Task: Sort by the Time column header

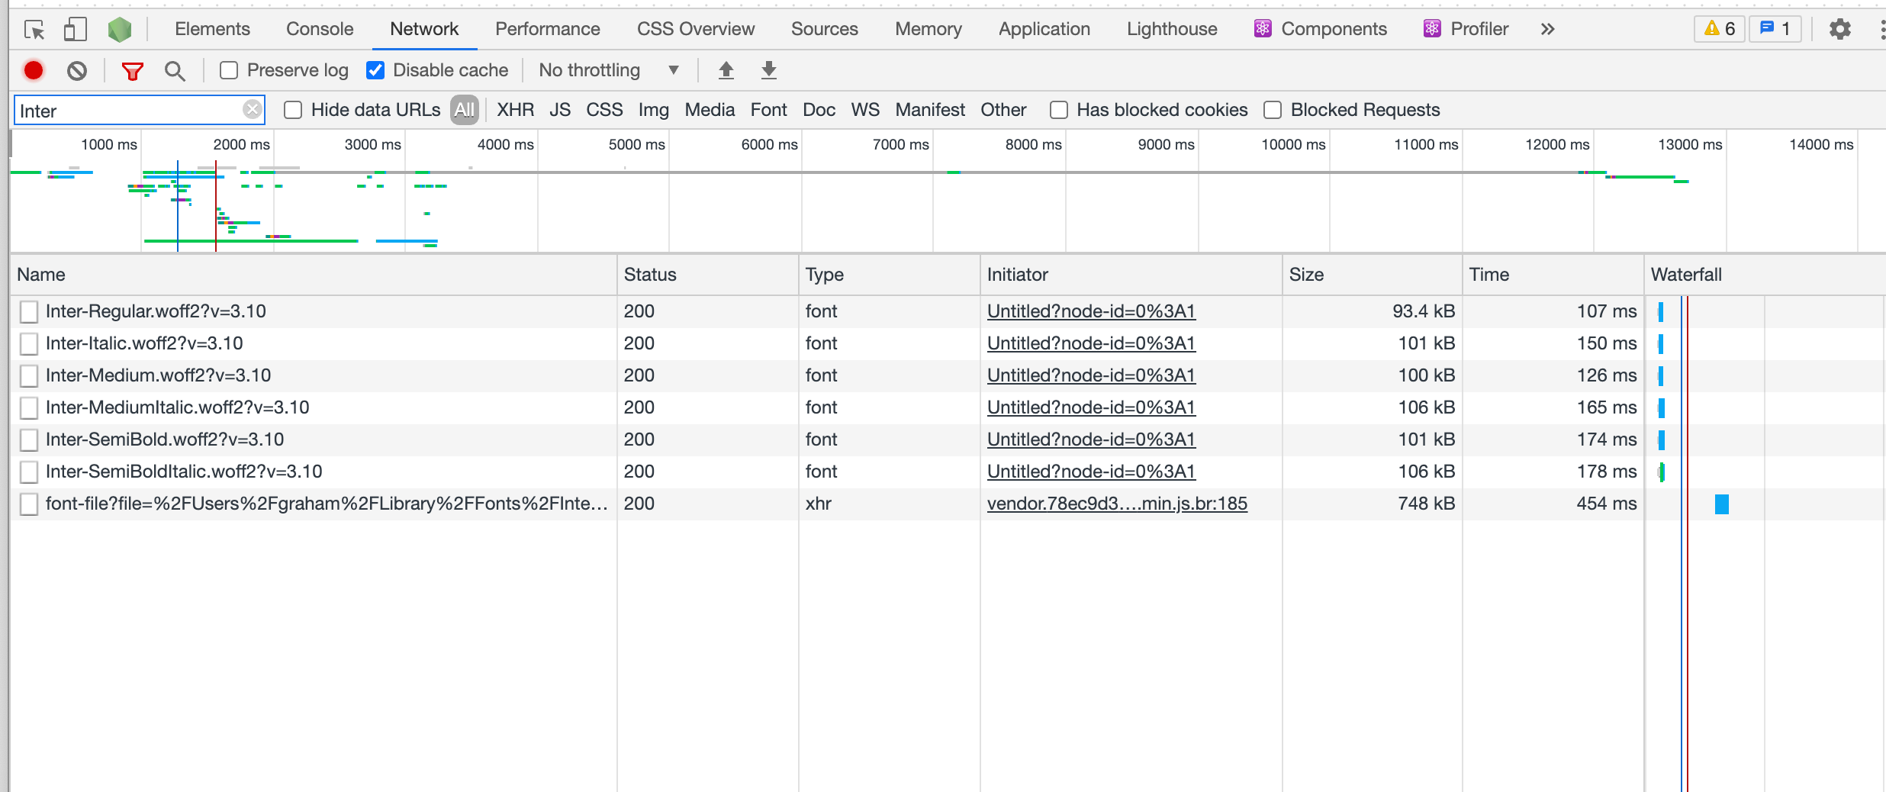Action: click(1553, 275)
